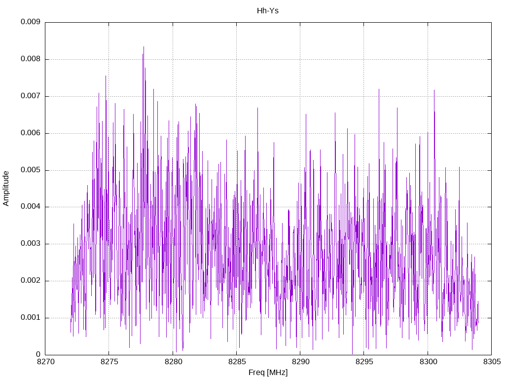Click the 0 y-axis origin label
Screen dimensions: 505x379
(x=38, y=354)
